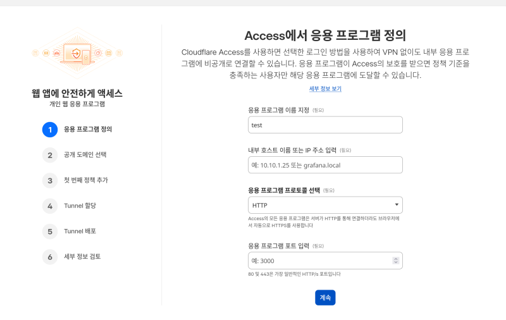The image size is (506, 320).
Task: Click the port number stepper arrows
Action: point(396,261)
